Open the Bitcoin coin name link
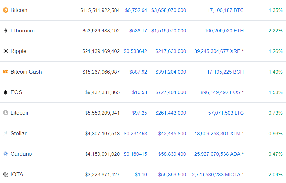Image resolution: width=286 pixels, height=183 pixels. point(19,10)
